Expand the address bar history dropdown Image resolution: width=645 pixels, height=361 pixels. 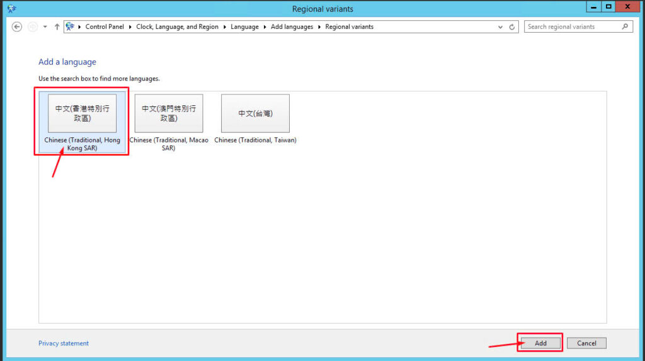500,26
